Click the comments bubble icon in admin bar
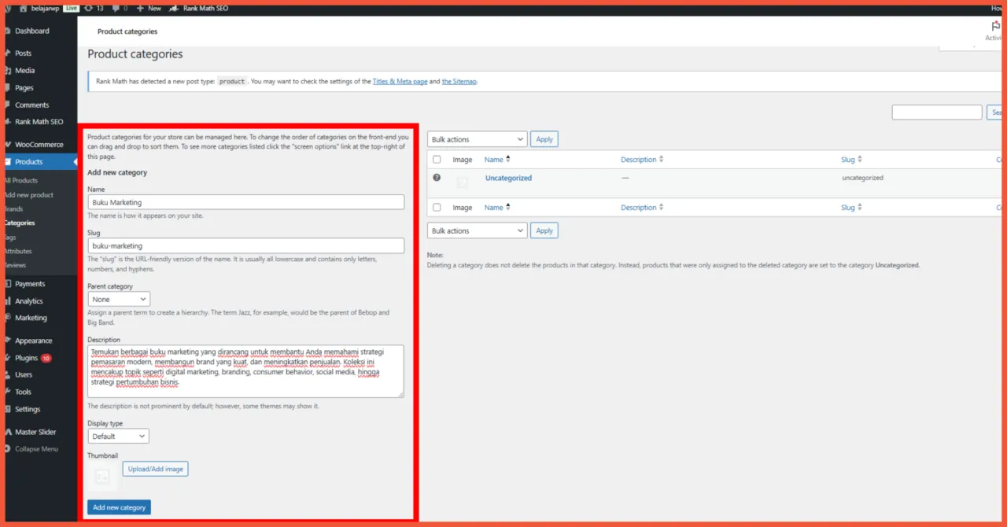The height and width of the screenshot is (527, 1007). coord(116,8)
